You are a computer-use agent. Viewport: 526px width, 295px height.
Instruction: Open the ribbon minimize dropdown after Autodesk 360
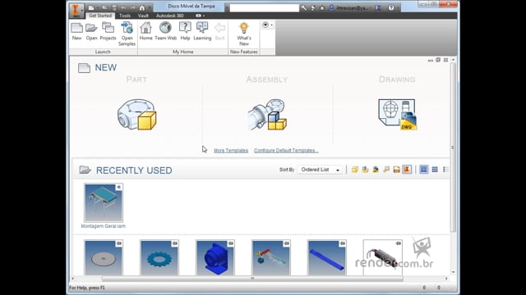pos(201,16)
